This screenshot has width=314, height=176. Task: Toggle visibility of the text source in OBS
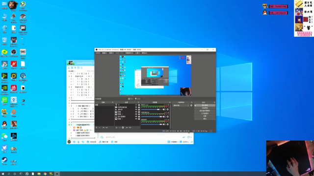(136, 105)
